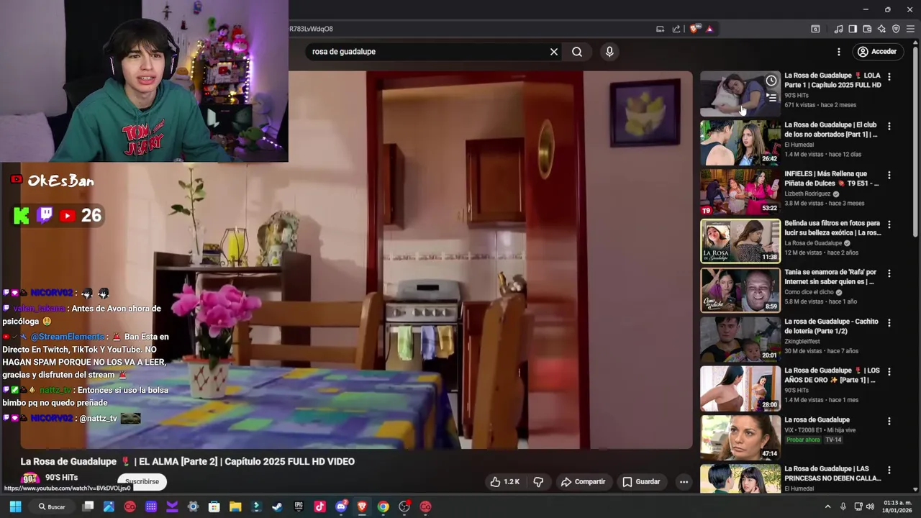Click the install/cast icon in address bar
The height and width of the screenshot is (518, 921).
pos(660,29)
